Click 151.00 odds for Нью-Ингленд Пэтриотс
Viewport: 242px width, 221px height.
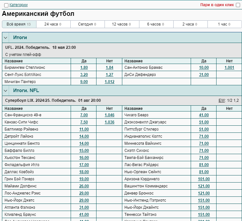[204, 200]
